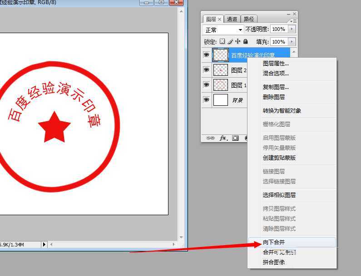Hide the 背景 layer eye icon

click(x=207, y=99)
